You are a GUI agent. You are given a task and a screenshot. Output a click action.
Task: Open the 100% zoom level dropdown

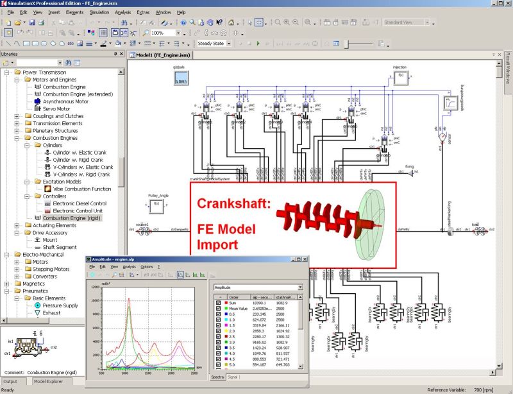tap(178, 33)
